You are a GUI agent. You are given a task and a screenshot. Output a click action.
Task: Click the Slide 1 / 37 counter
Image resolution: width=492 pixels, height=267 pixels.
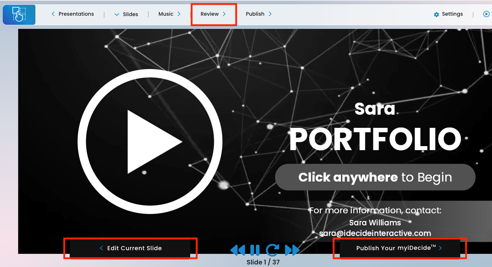click(263, 262)
